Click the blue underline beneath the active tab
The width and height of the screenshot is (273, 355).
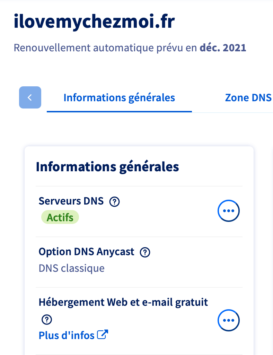click(119, 112)
